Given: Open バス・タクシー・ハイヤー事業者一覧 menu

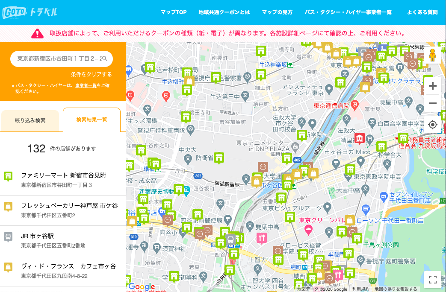Looking at the screenshot, I should (x=348, y=12).
